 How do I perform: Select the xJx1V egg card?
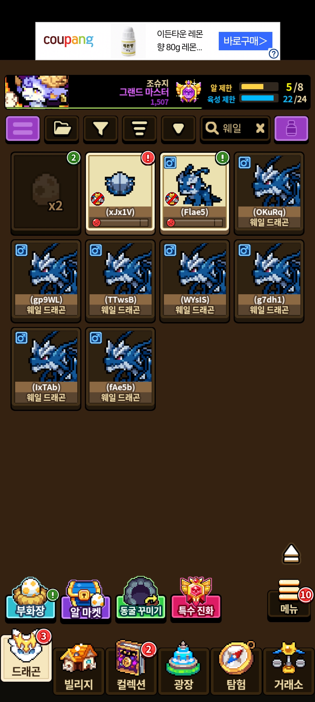(120, 193)
